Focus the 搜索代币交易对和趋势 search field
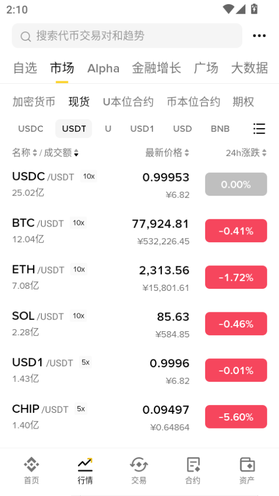Viewport: 279px width, 496px height. [x=127, y=36]
